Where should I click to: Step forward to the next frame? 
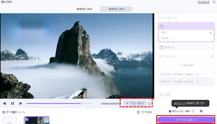[20, 103]
